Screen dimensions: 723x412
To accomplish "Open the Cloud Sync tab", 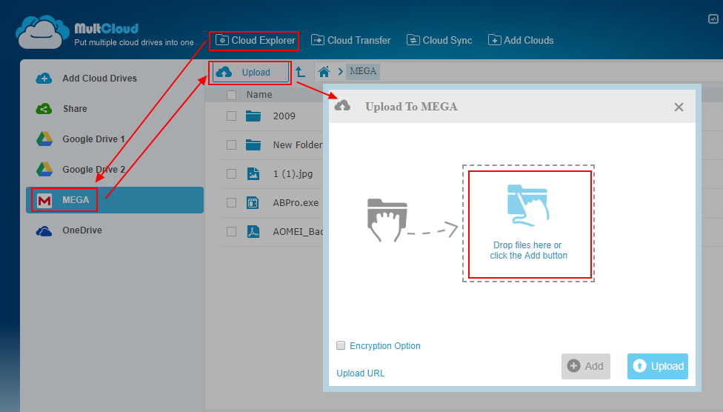I will [439, 41].
